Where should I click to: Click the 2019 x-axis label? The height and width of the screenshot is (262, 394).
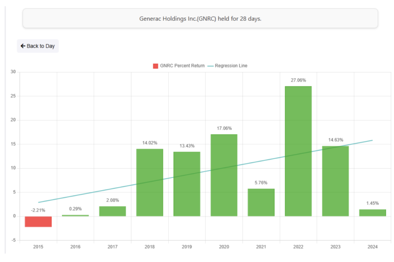click(x=187, y=247)
